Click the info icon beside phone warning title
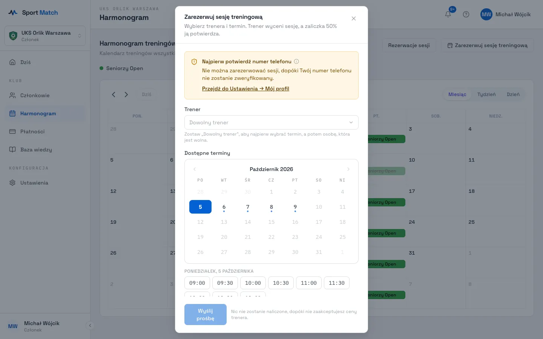Viewport: 543px width, 339px height. (296, 61)
